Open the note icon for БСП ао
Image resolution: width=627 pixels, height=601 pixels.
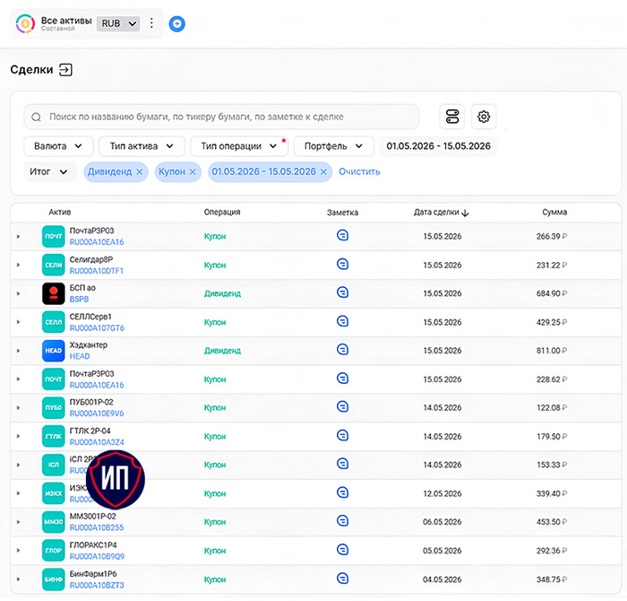(x=342, y=292)
